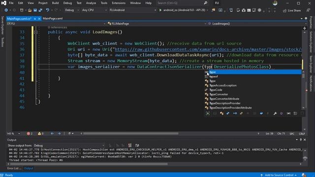Toggle interface filter in IntelliSense bar
Screen dimensions: 315x177
coord(235,114)
